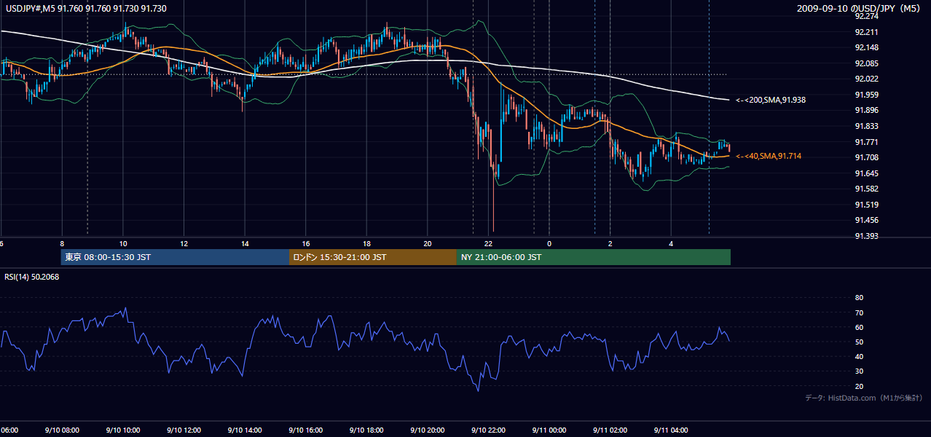The width and height of the screenshot is (931, 437).
Task: Click the '2009-09-10 のUSD/JPY (M5)' heading
Action: 860,8
